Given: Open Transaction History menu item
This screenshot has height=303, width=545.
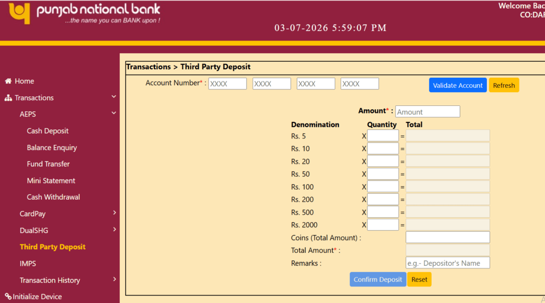Looking at the screenshot, I should coord(49,280).
